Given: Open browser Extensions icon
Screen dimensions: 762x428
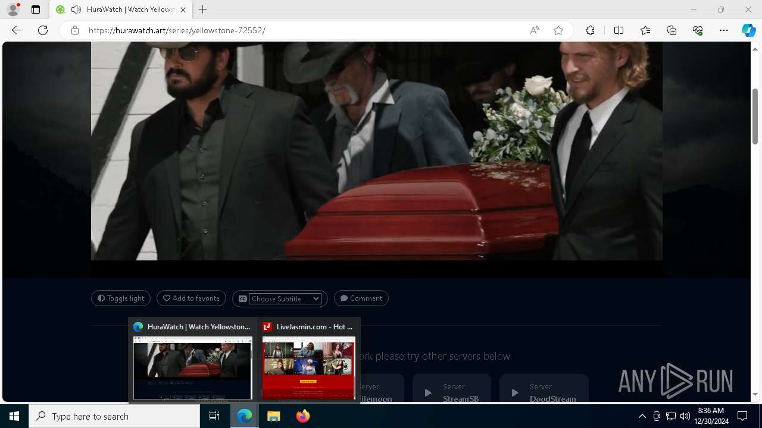Looking at the screenshot, I should coord(590,30).
